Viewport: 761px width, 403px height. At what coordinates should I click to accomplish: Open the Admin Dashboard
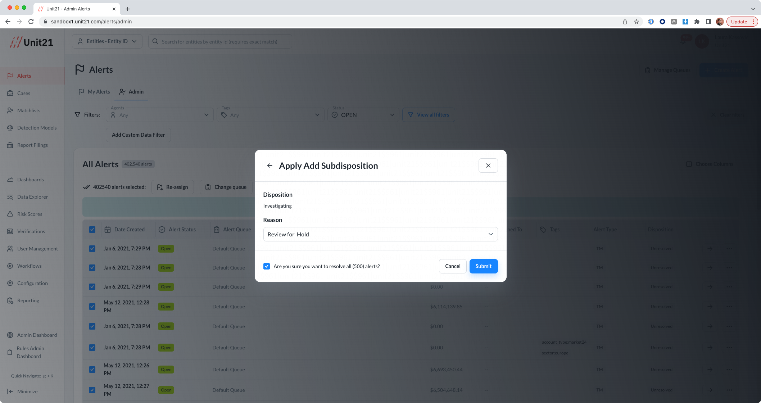tap(37, 335)
